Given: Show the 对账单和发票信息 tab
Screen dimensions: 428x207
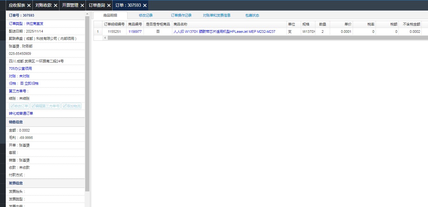Looking at the screenshot, I should pos(217,15).
